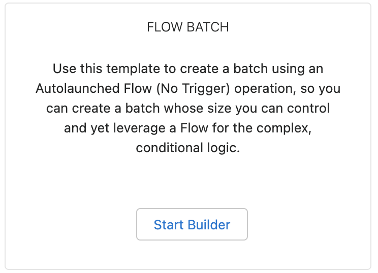Click the word "Start" on the button
The width and height of the screenshot is (378, 273).
168,224
